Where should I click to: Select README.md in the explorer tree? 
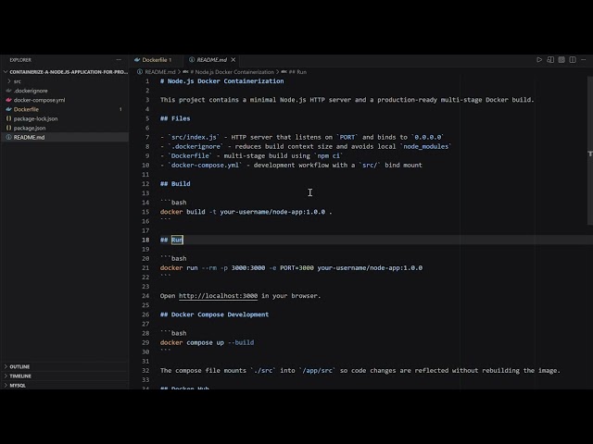coord(64,137)
